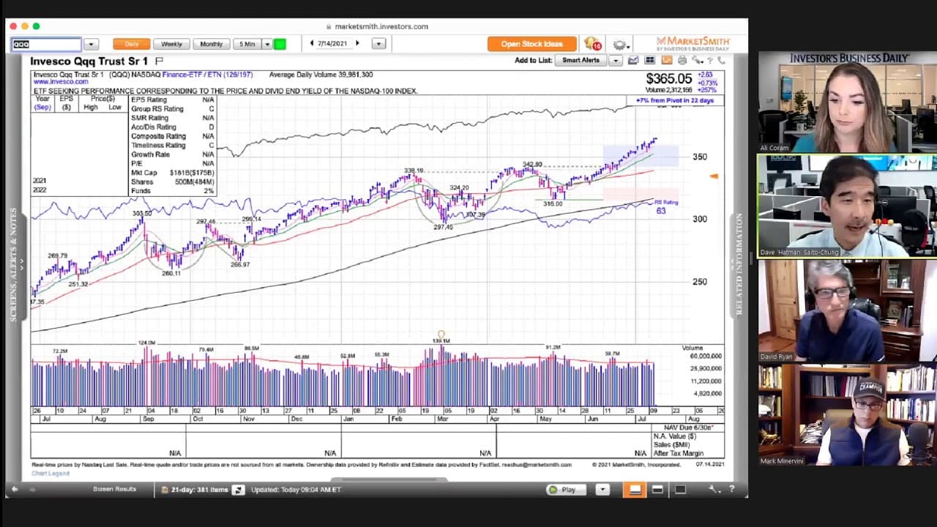Open the date picker dropdown
This screenshot has width=937, height=527.
[378, 44]
